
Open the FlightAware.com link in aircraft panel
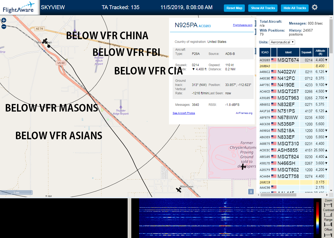point(243,25)
